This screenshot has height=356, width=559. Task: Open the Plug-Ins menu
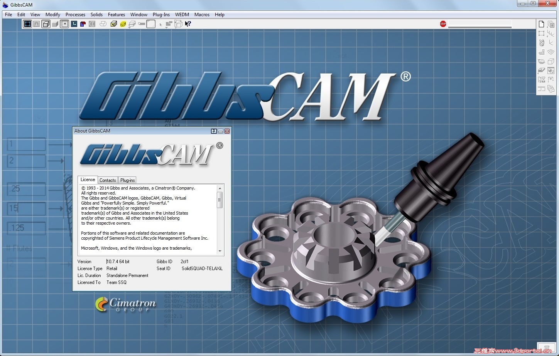161,15
